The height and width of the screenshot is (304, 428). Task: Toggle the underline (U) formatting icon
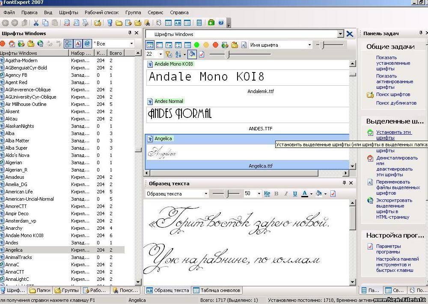[295, 194]
